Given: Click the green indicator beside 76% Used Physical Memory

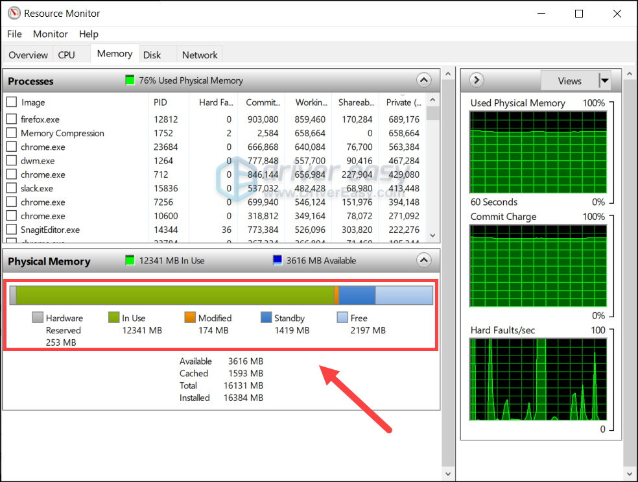Looking at the screenshot, I should pos(129,80).
